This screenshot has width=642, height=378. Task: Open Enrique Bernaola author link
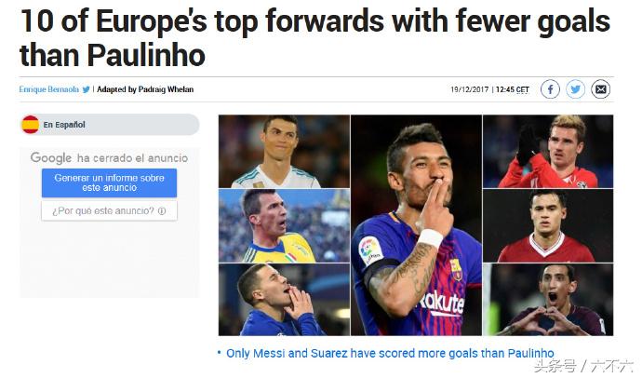pos(48,89)
